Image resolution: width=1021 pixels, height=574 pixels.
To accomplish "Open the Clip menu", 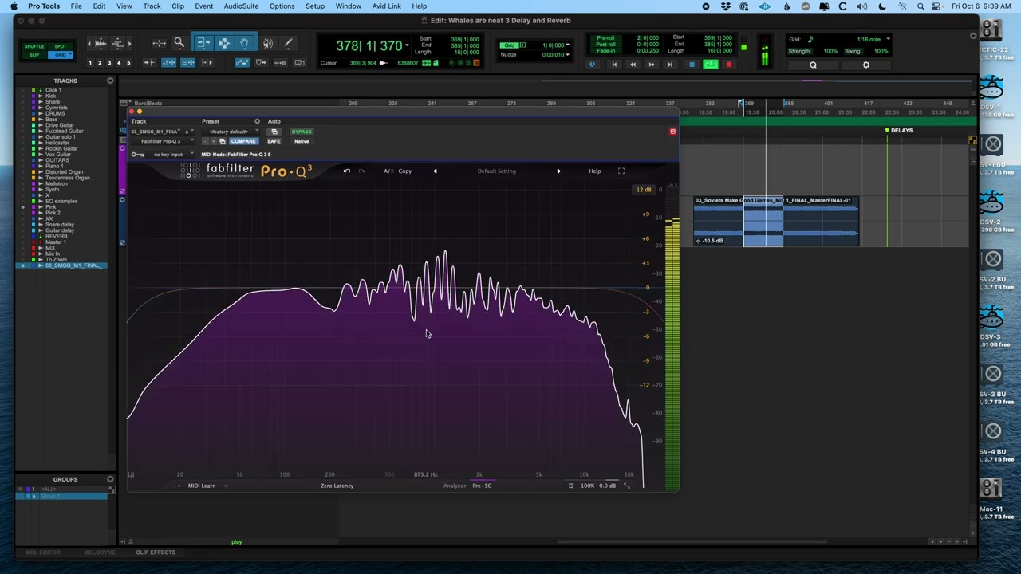I will tap(178, 6).
